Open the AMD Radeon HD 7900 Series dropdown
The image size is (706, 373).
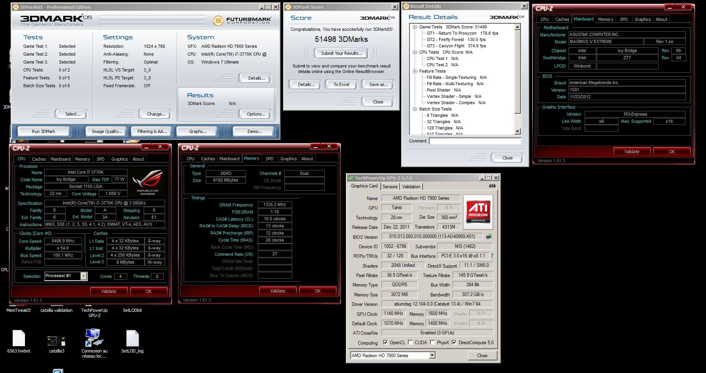point(432,356)
